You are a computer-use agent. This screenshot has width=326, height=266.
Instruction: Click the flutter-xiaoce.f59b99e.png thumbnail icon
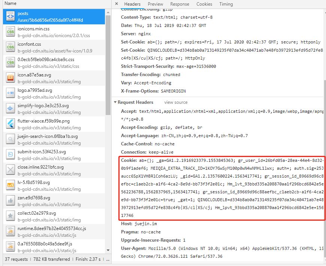pos(10,124)
